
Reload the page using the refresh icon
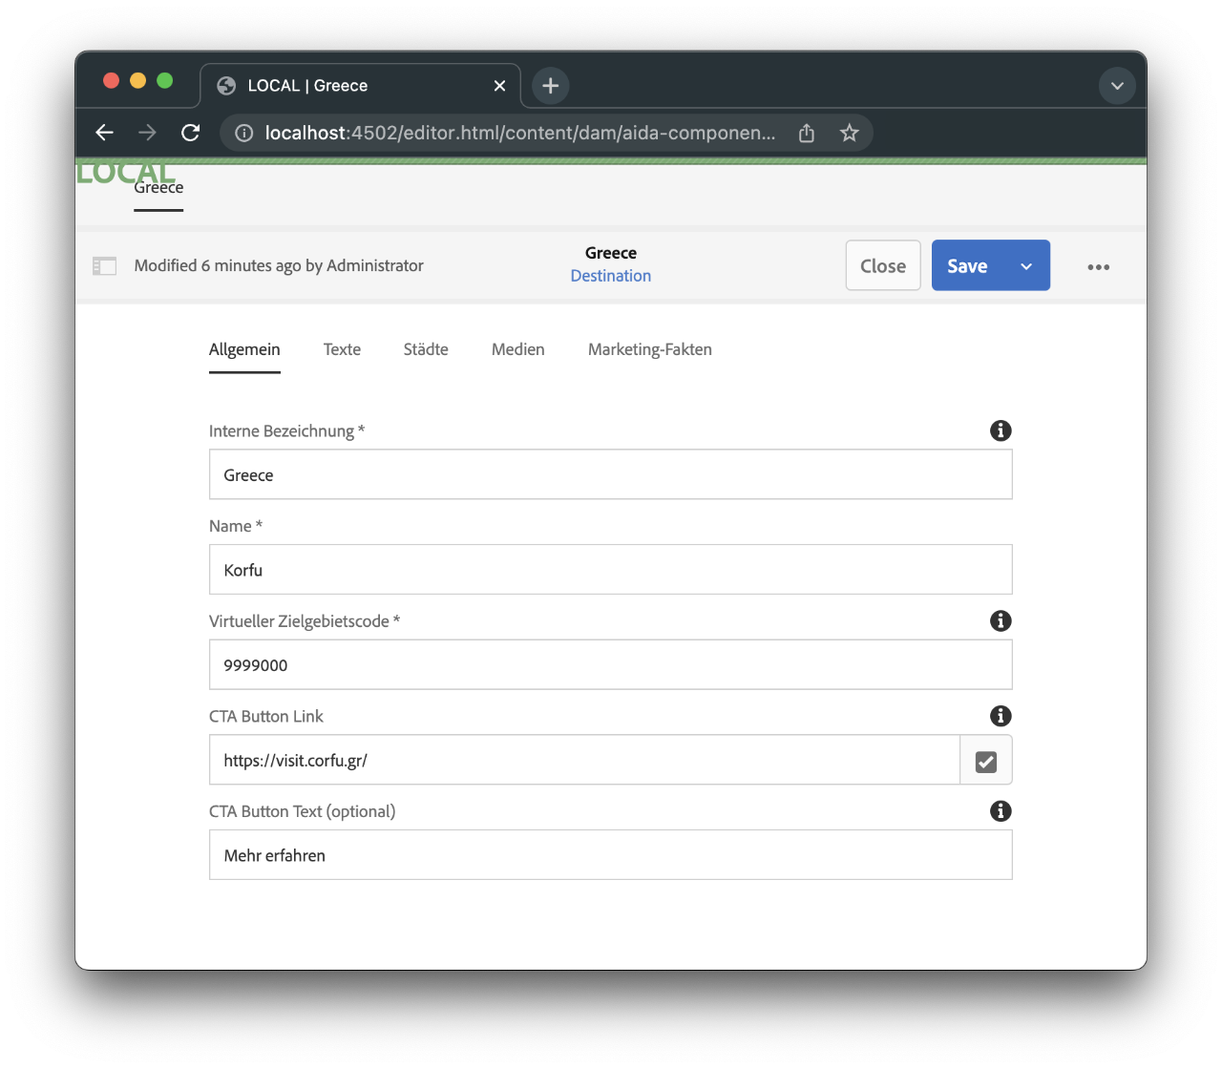click(190, 133)
